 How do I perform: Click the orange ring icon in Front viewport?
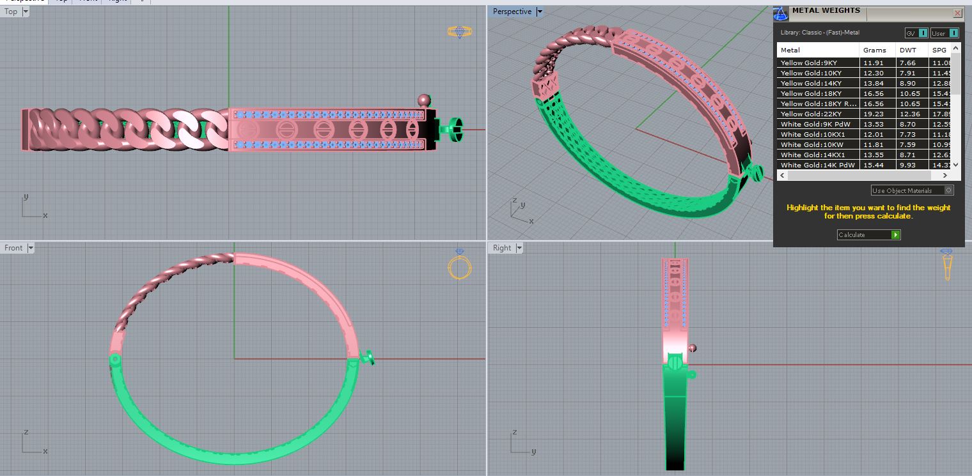point(459,264)
